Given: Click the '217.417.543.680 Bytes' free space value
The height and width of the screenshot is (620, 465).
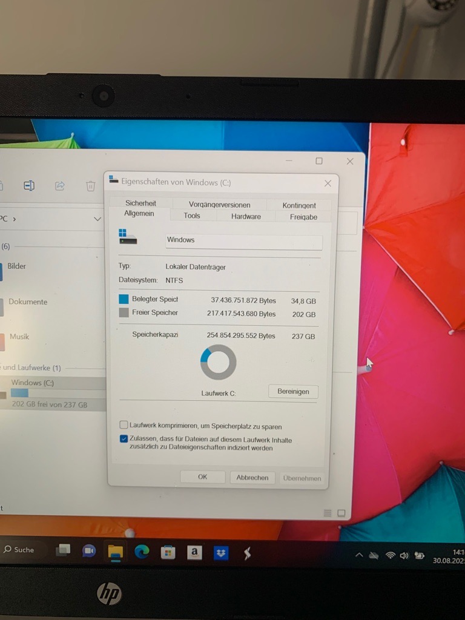Looking at the screenshot, I should pos(241,314).
